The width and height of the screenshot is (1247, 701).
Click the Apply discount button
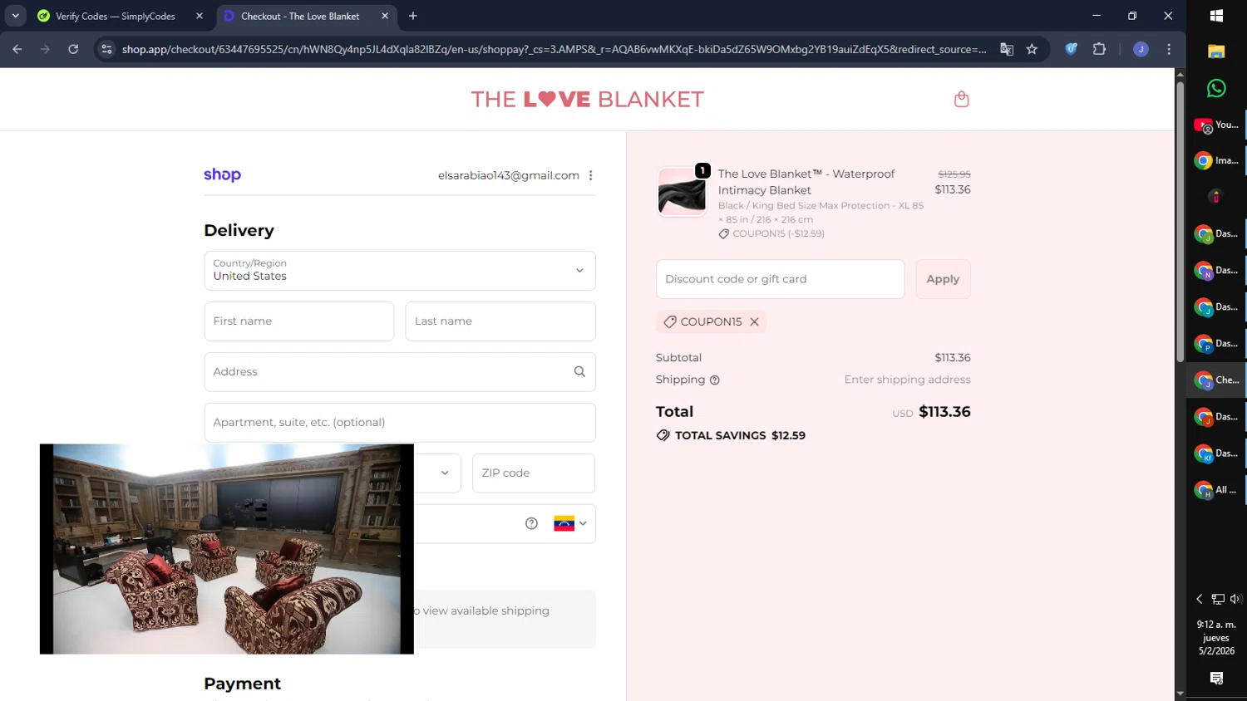point(943,279)
